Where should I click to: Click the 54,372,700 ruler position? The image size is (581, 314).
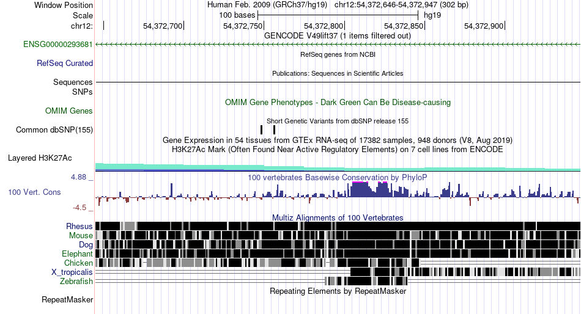[163, 26]
